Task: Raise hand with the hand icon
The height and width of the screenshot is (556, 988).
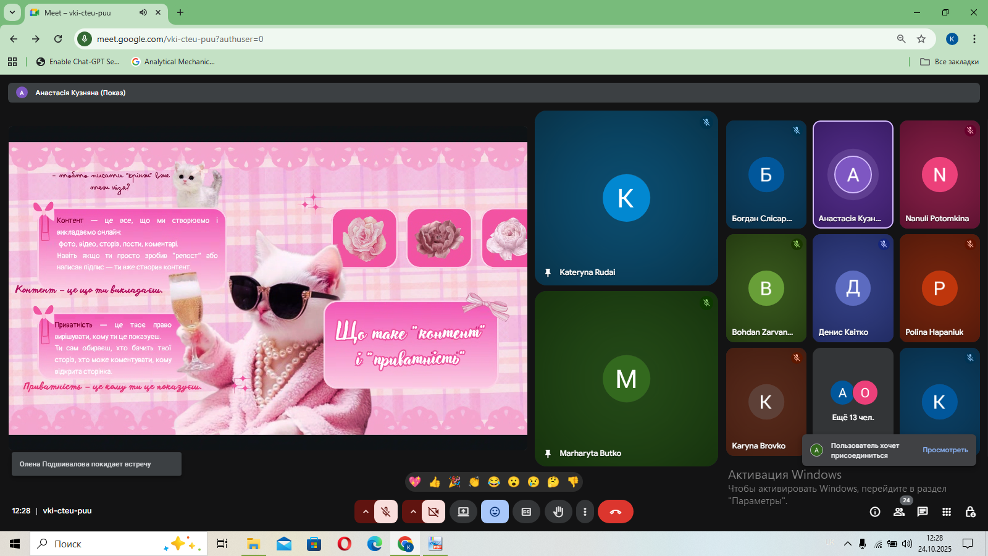Action: [558, 512]
